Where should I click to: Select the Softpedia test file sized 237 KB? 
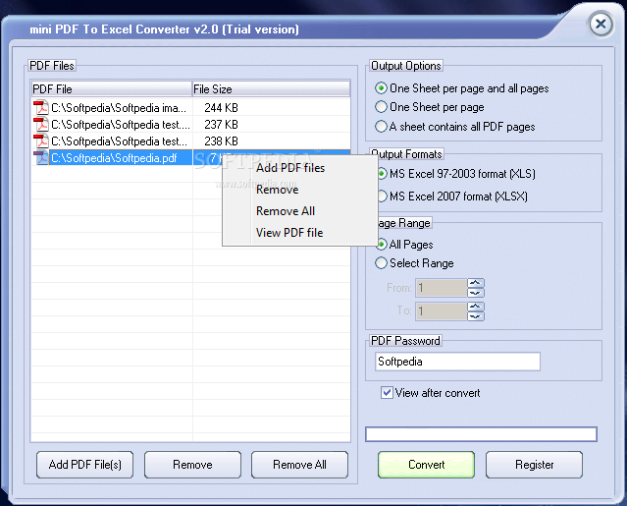(190, 125)
